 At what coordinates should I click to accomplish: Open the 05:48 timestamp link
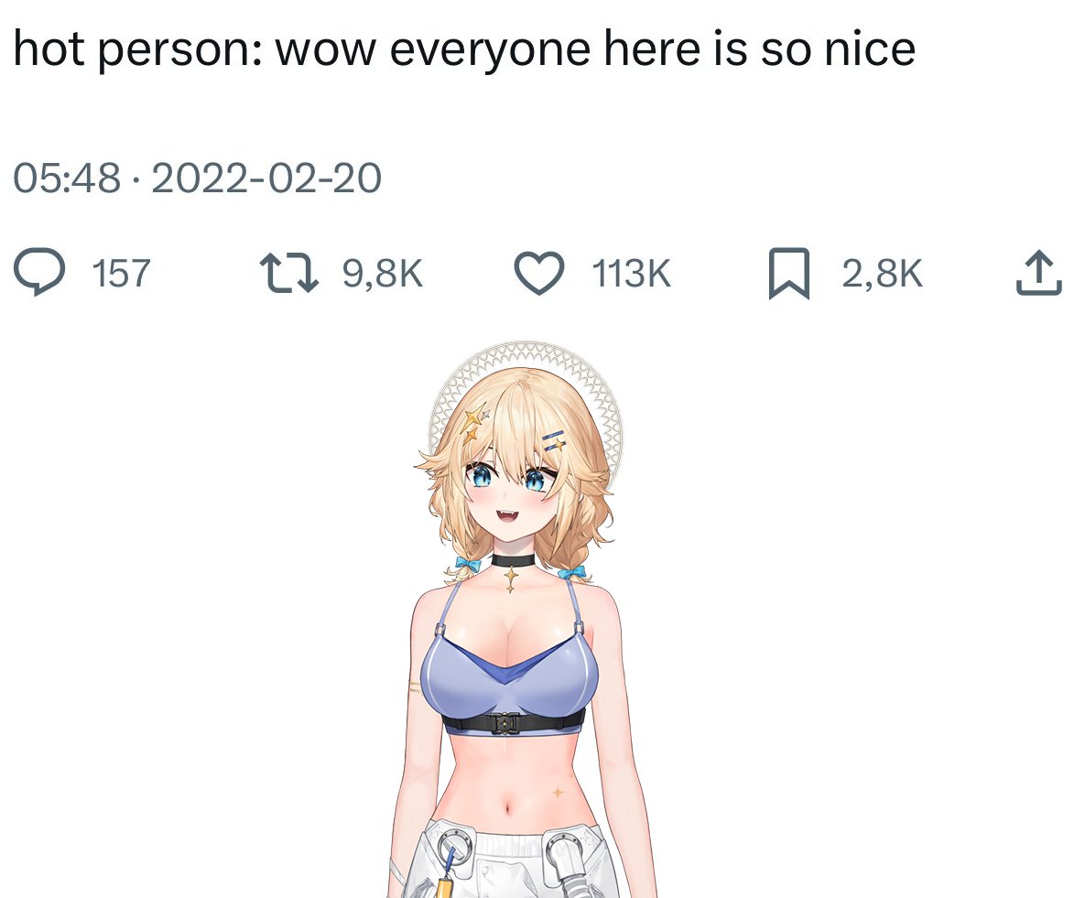(67, 178)
